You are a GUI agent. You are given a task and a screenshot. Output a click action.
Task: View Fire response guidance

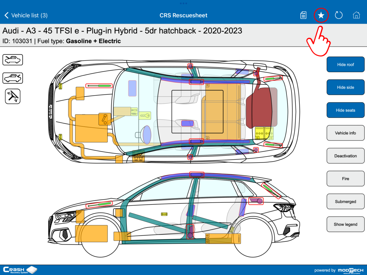(345, 178)
